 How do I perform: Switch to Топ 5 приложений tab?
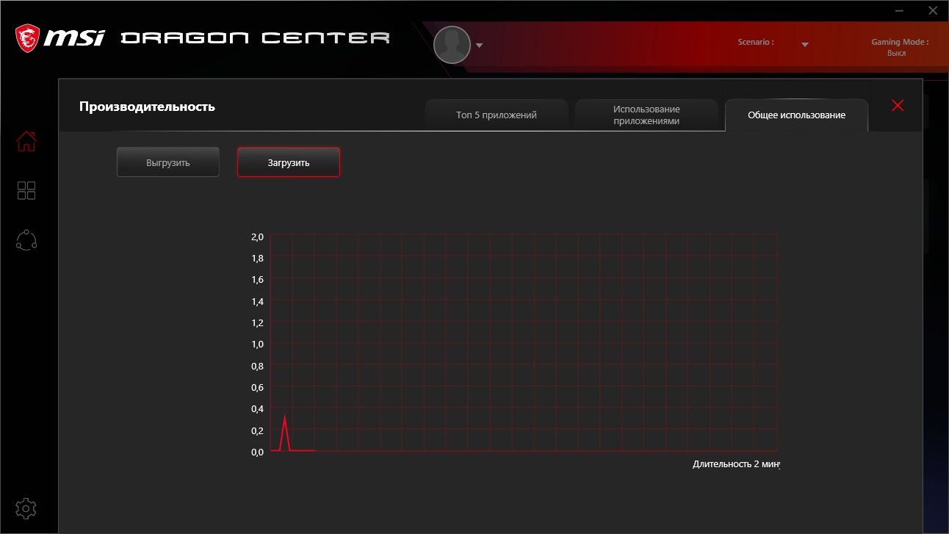tap(497, 115)
